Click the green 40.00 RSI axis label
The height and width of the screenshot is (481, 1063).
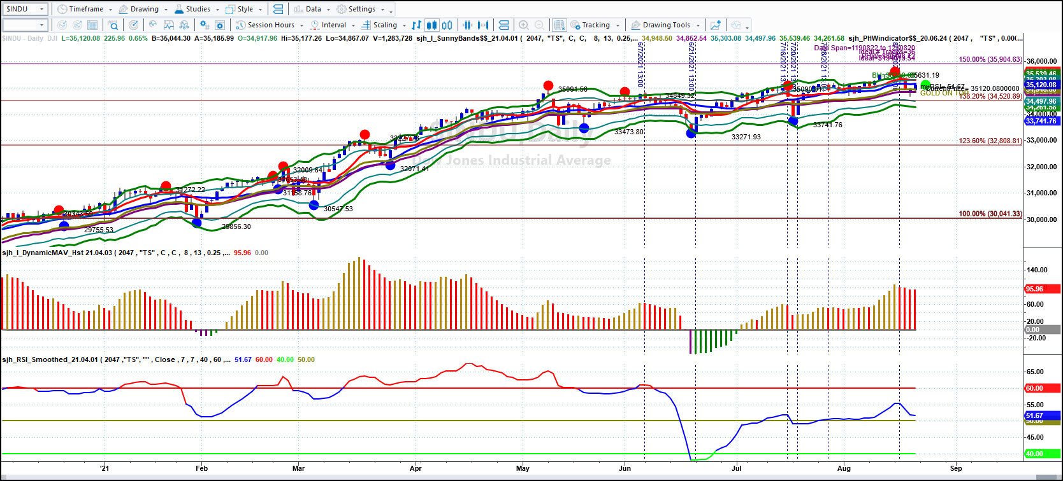pos(1041,454)
